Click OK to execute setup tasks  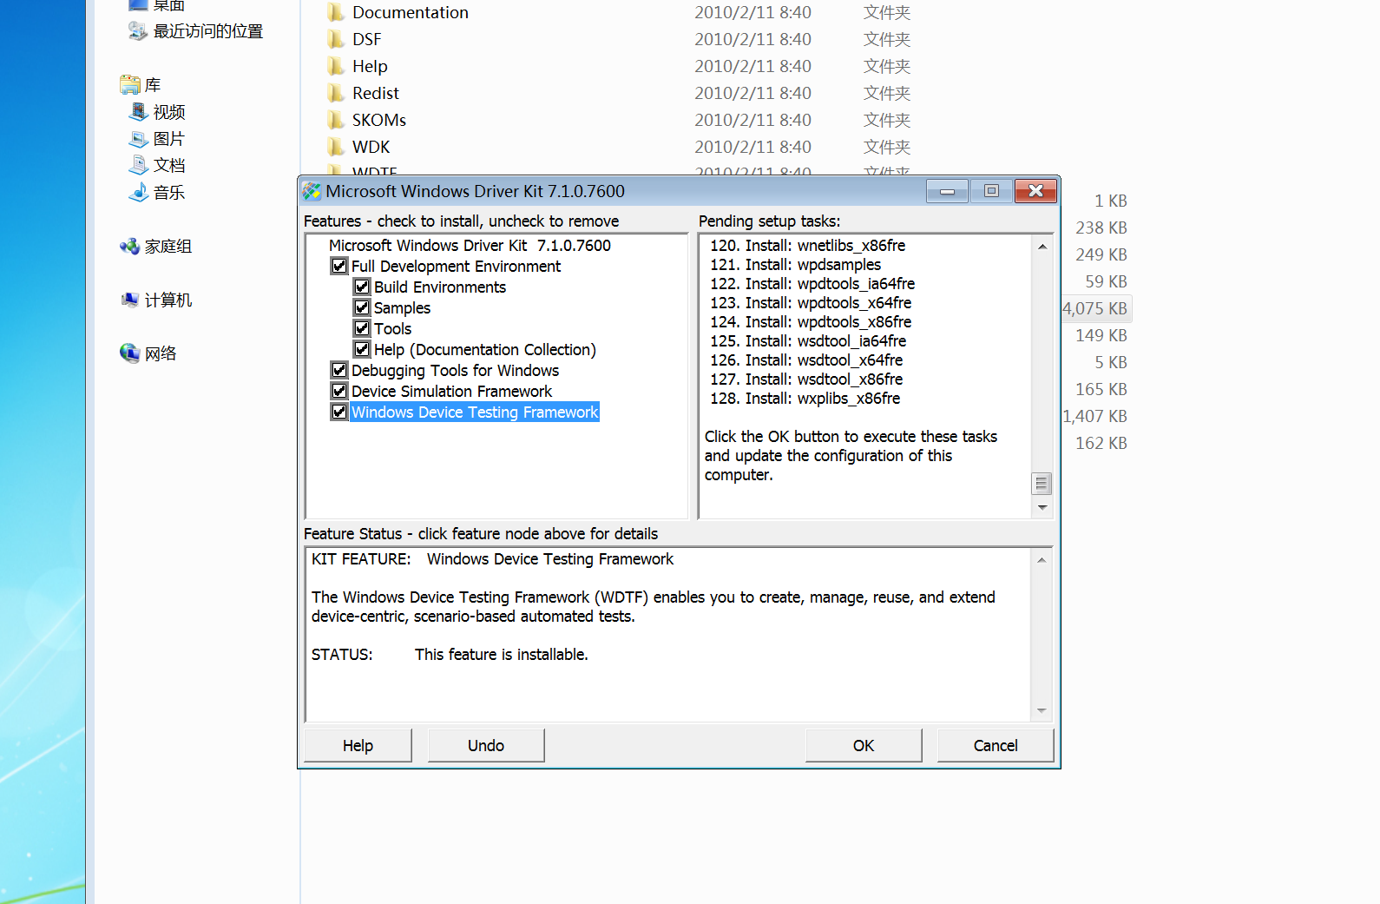(864, 746)
